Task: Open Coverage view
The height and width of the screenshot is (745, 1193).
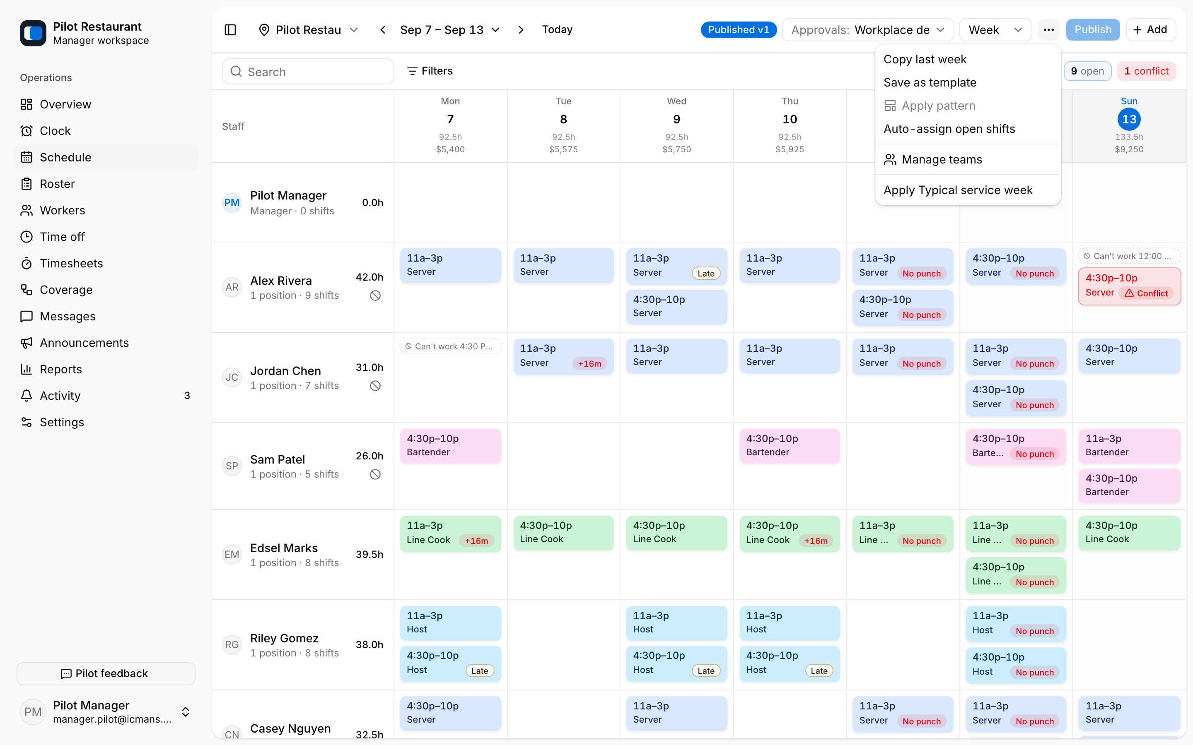Action: (x=106, y=290)
